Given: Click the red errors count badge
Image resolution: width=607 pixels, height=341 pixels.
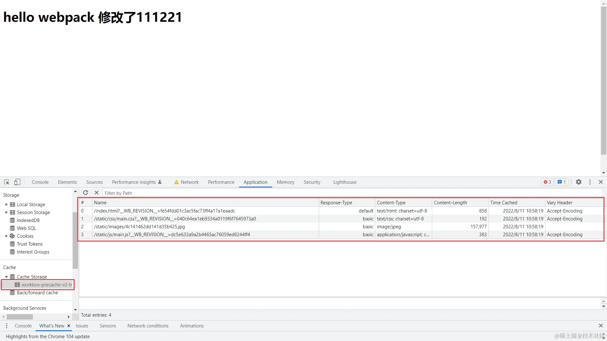Looking at the screenshot, I should 547,182.
